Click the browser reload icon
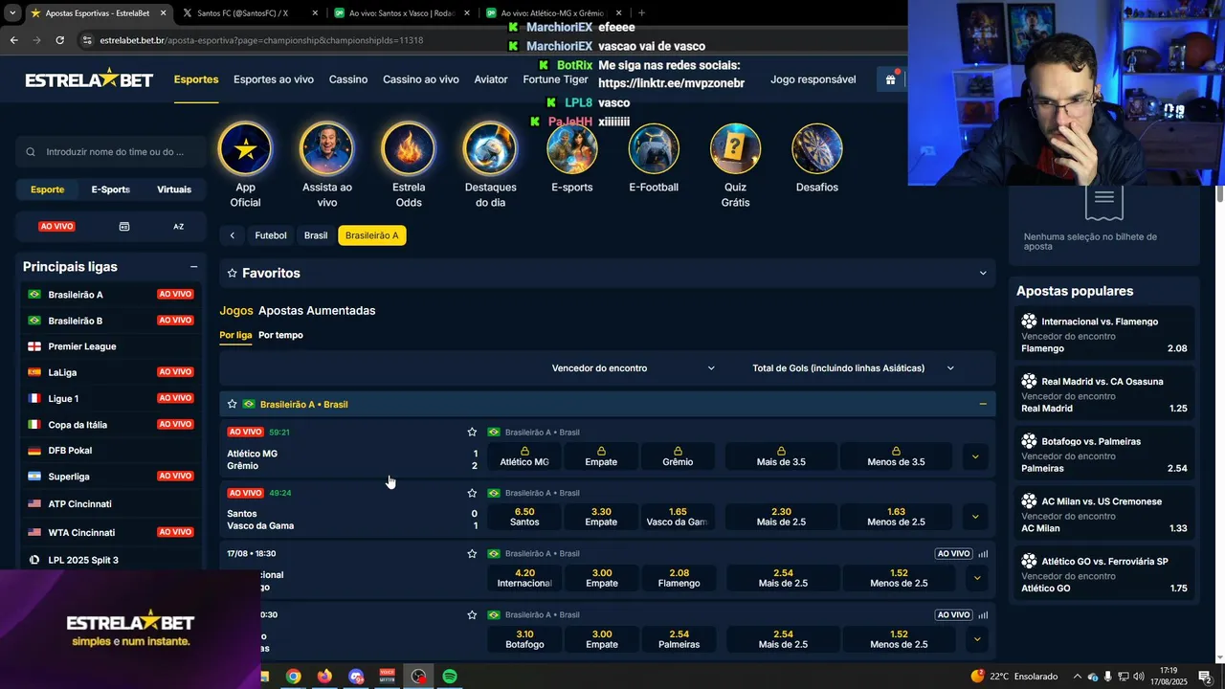The image size is (1225, 689). pyautogui.click(x=59, y=40)
